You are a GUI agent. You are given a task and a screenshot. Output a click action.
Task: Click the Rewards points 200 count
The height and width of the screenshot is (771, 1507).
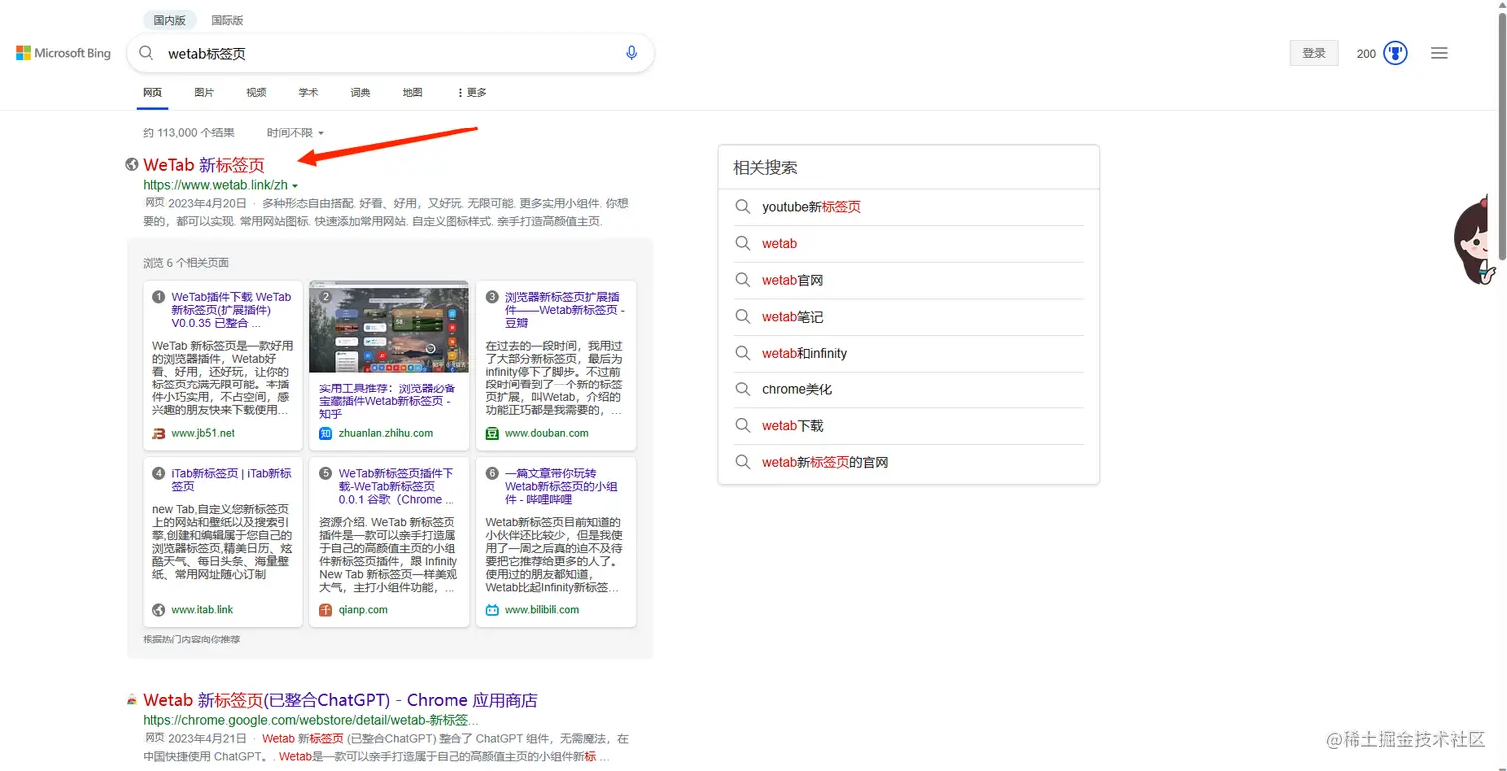click(x=1366, y=54)
